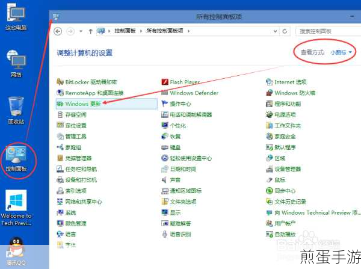Open Flash Player settings

click(x=180, y=82)
